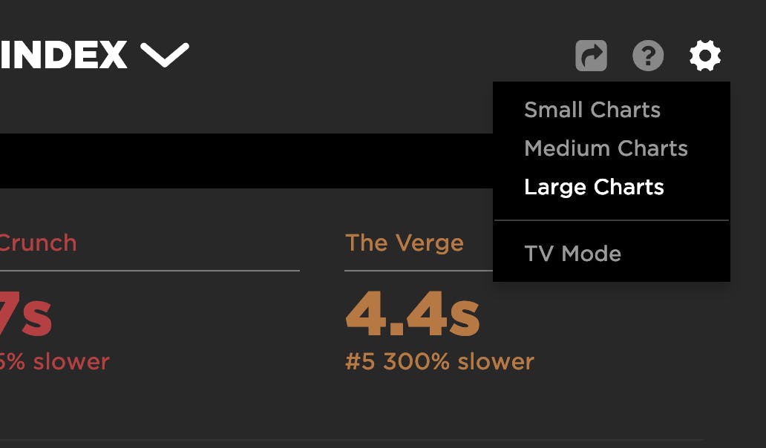Enable TV Mode
The image size is (766, 448).
pyautogui.click(x=572, y=254)
